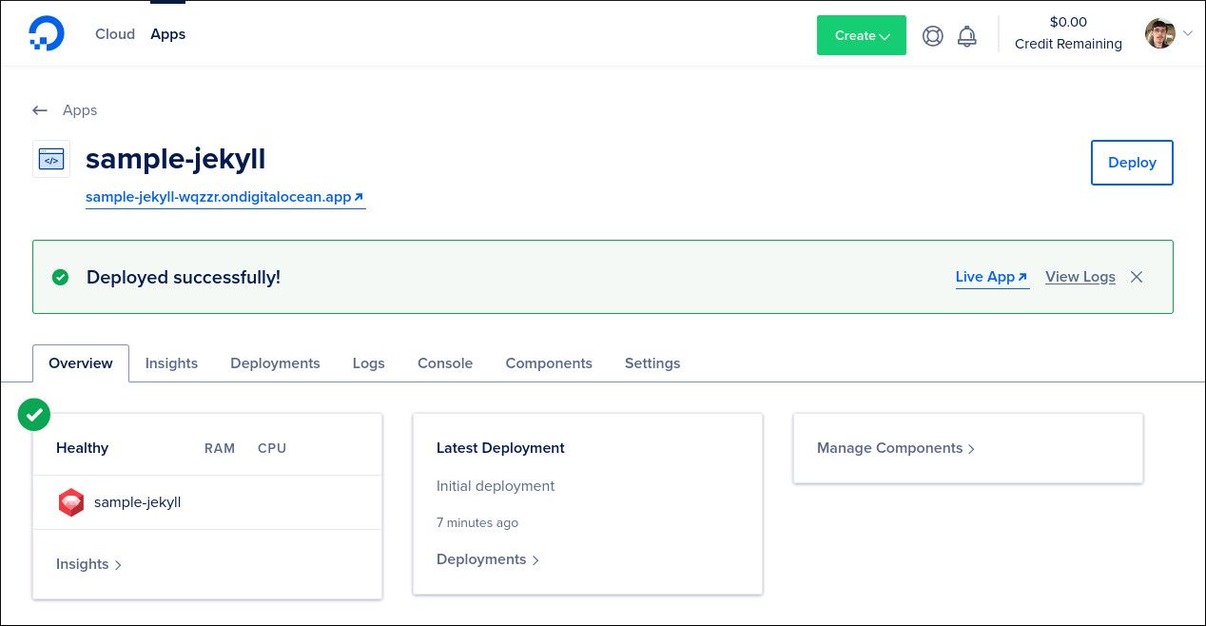Switch to the Deployments tab
This screenshot has height=626, width=1206.
(275, 363)
